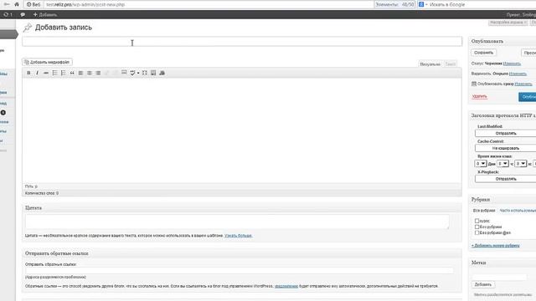
Task: Click the Метки tags input field
Action: pos(499,277)
